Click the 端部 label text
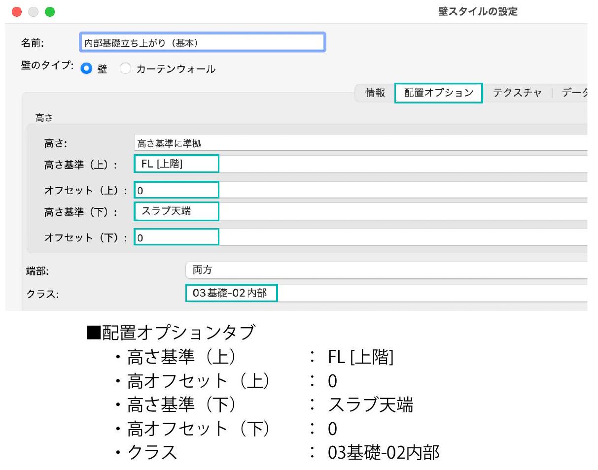598x470 pixels. point(38,270)
